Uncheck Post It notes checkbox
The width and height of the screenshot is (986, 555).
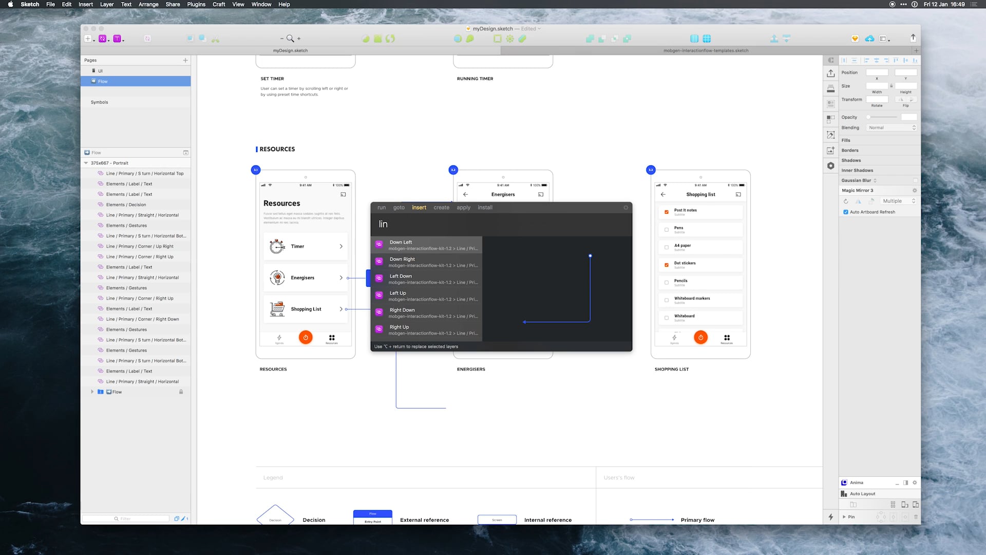(x=667, y=212)
